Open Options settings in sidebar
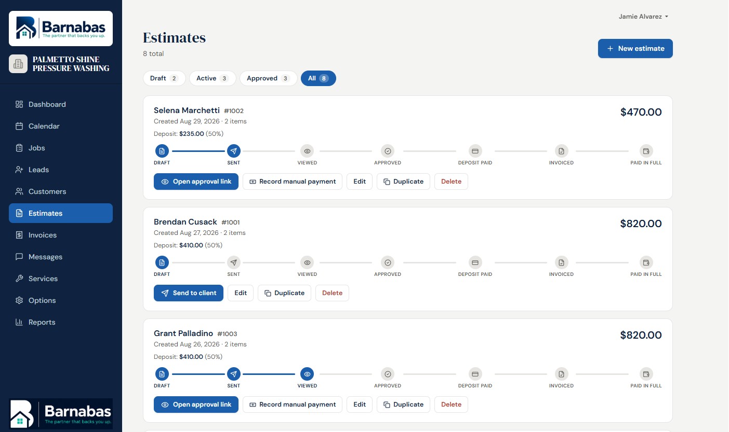The image size is (729, 432). (61, 300)
